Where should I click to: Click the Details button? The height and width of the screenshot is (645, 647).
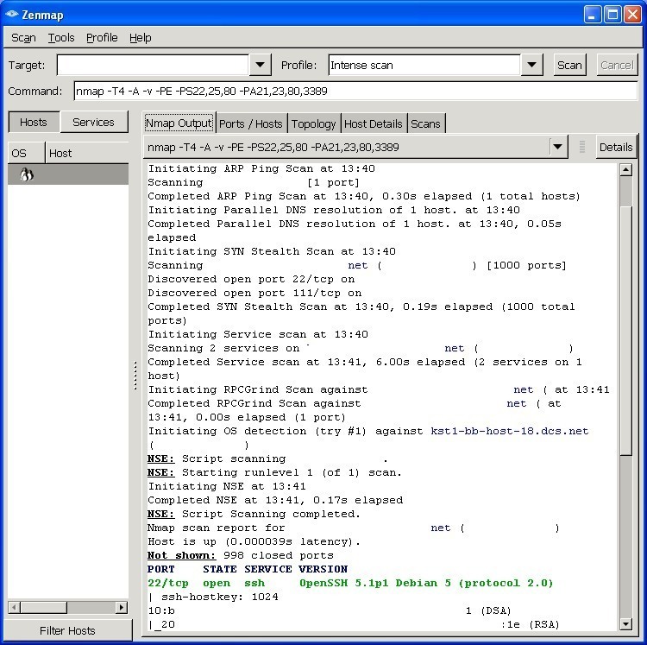click(616, 147)
